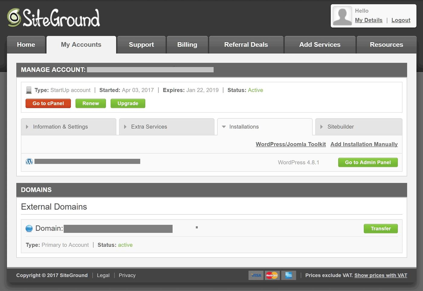This screenshot has height=291, width=423.
Task: Go to the Referral Deals tab
Action: (246, 45)
